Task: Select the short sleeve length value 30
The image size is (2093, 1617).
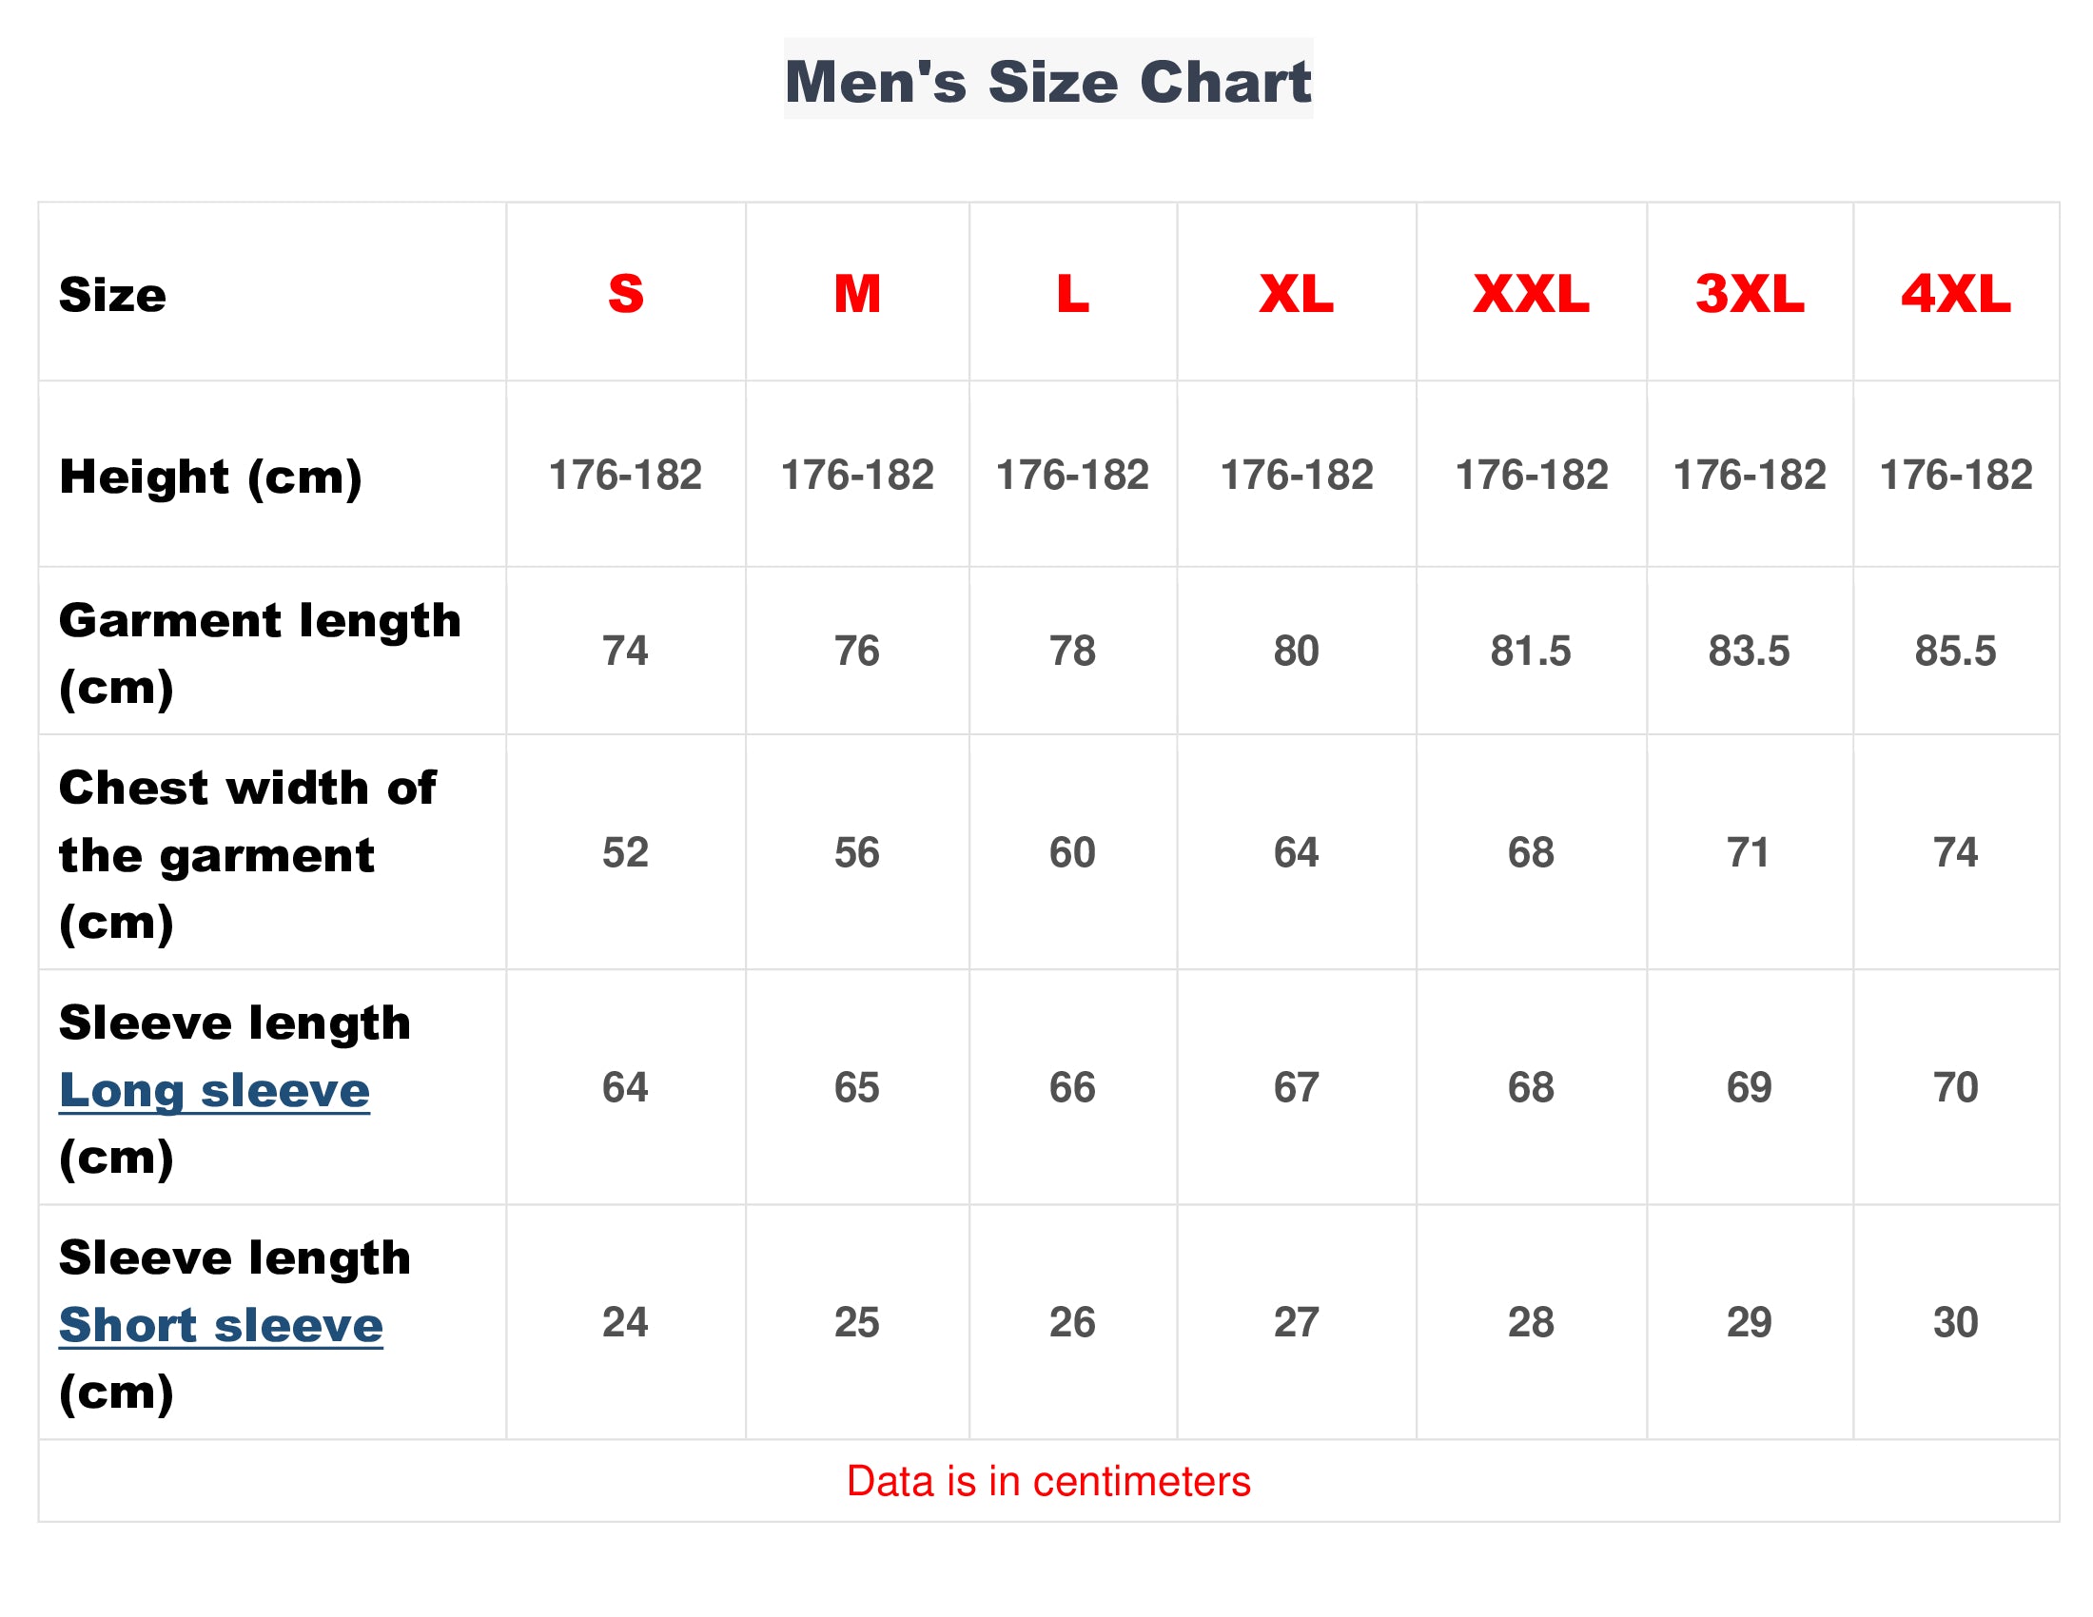Action: pyautogui.click(x=1955, y=1322)
